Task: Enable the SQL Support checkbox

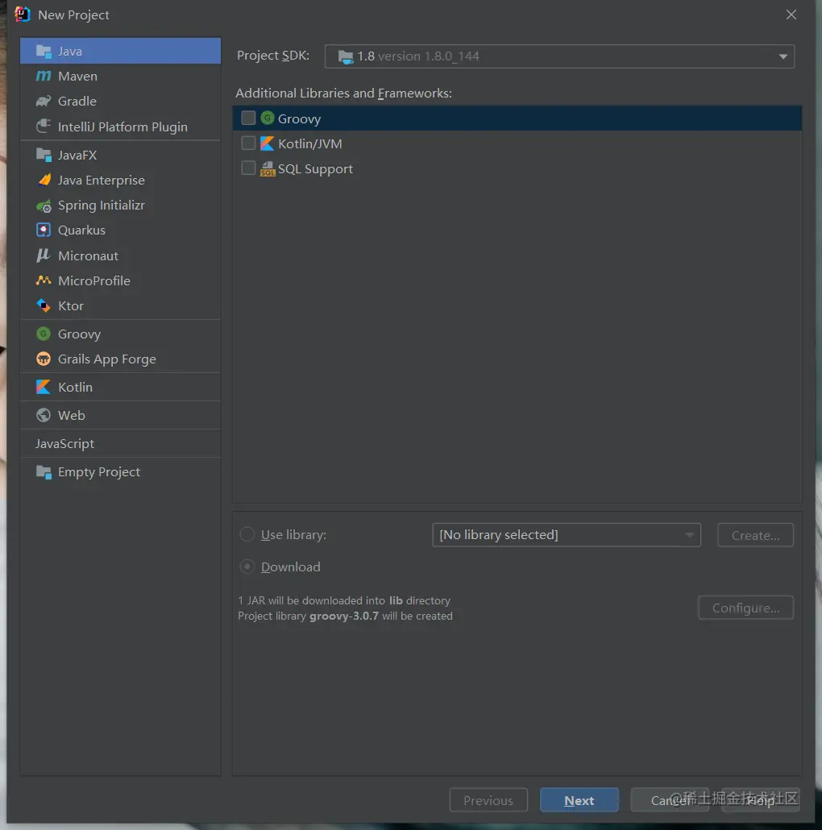Action: click(248, 168)
